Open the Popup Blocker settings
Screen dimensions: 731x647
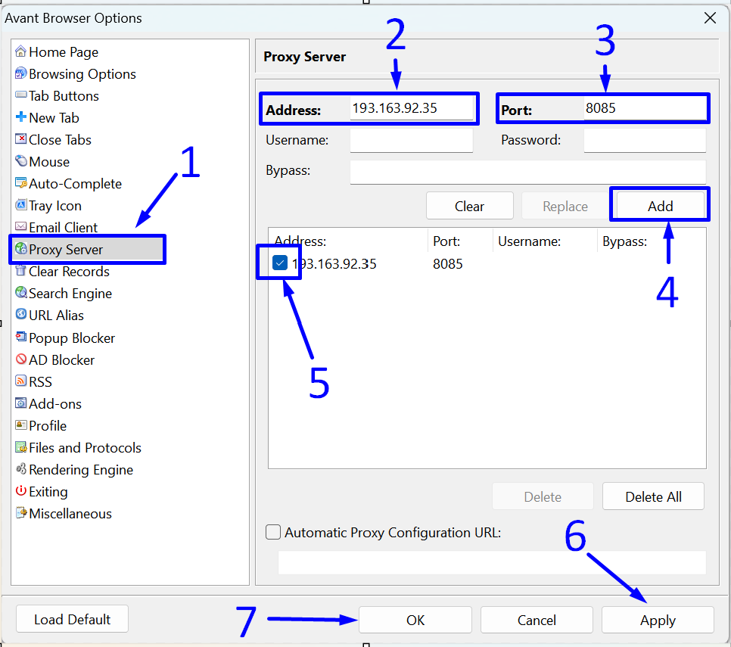[x=72, y=338]
